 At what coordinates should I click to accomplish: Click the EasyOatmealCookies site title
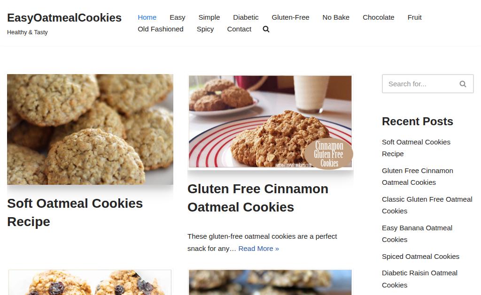click(x=64, y=18)
